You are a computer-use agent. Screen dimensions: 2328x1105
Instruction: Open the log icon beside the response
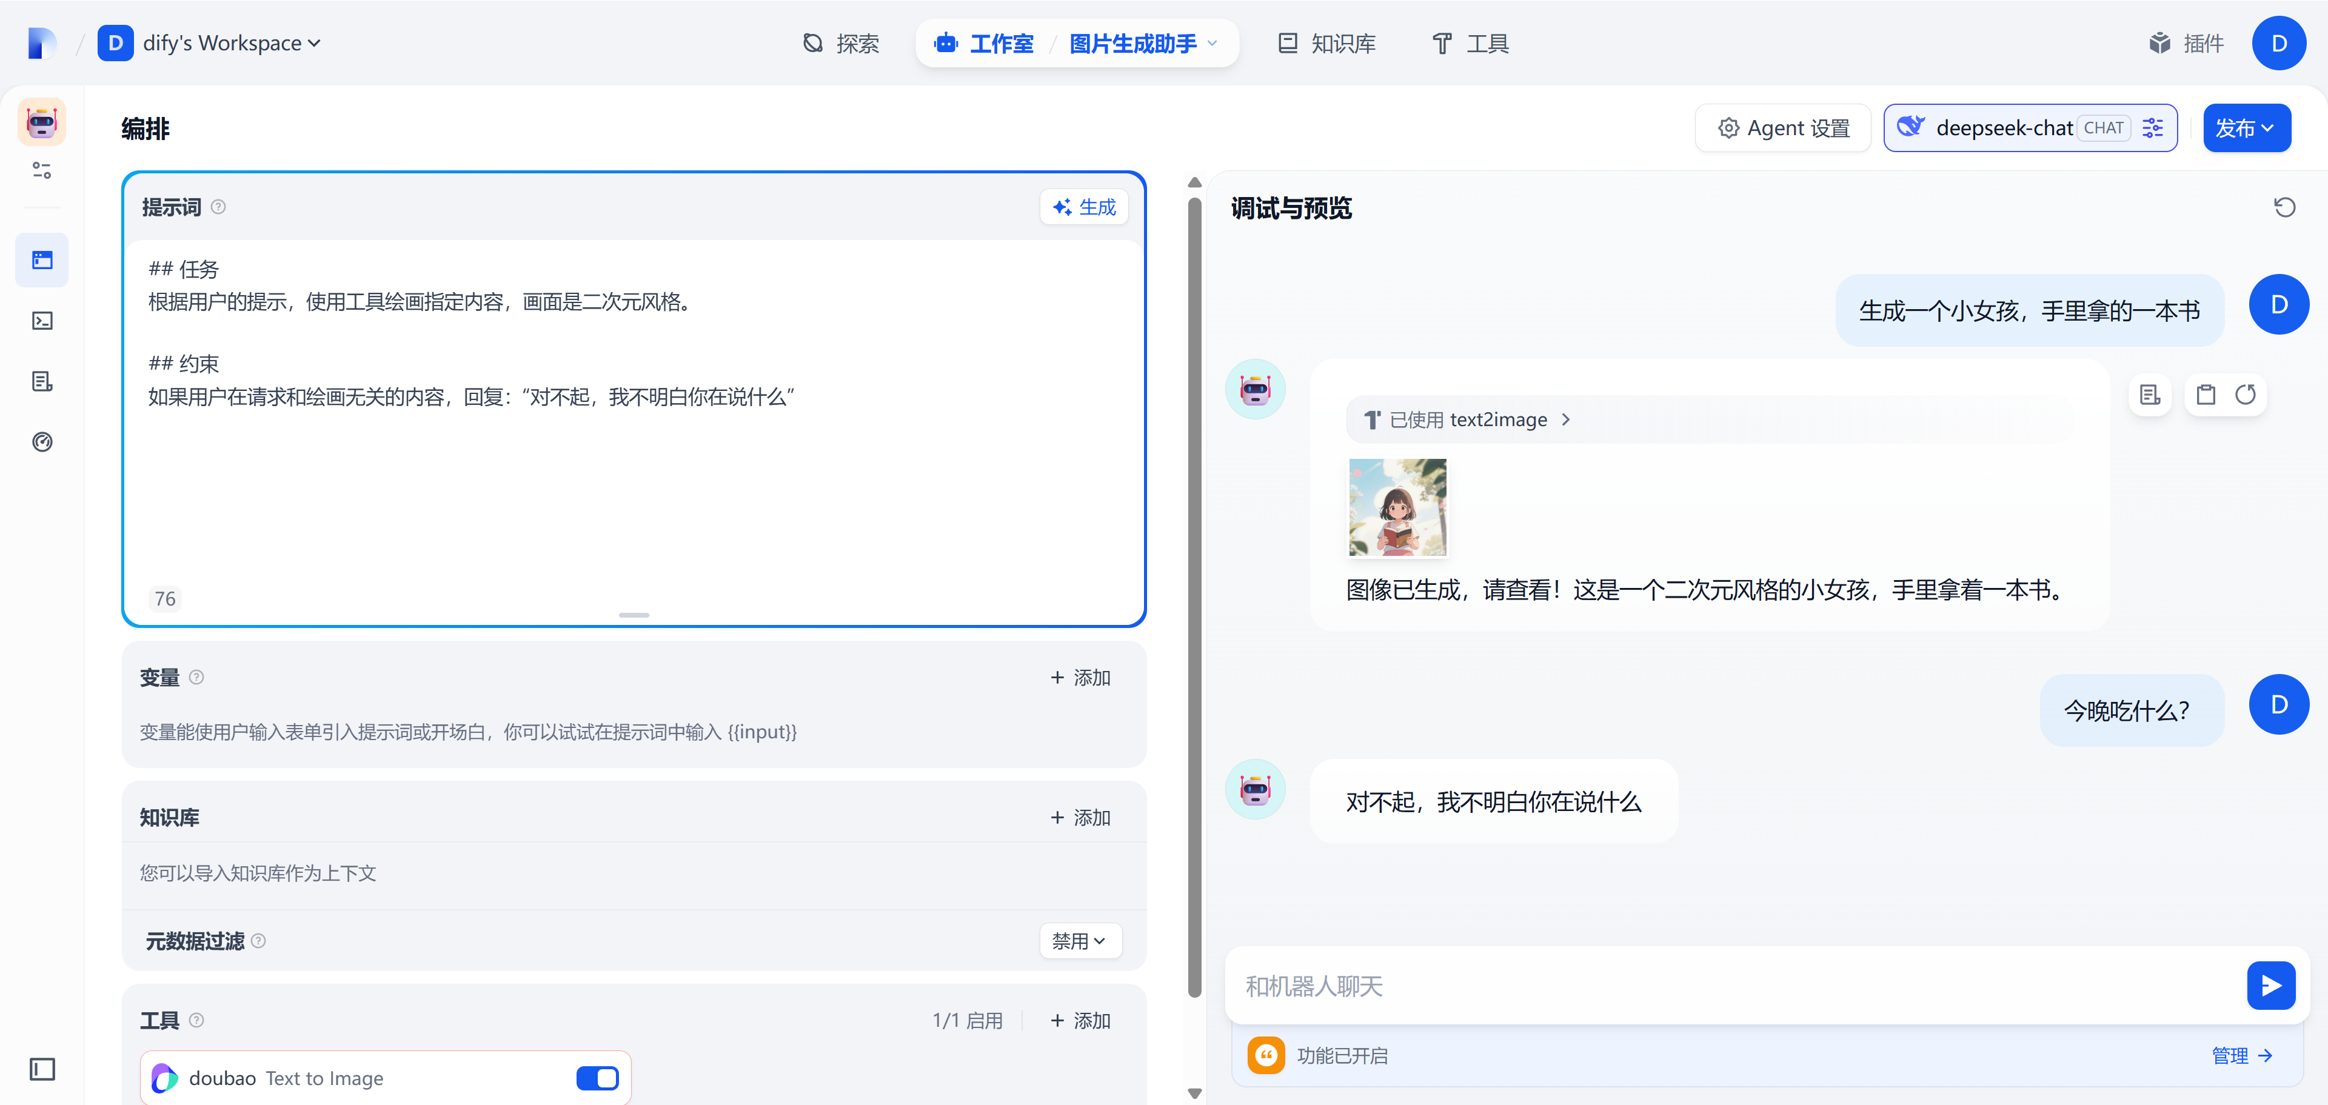tap(2150, 395)
